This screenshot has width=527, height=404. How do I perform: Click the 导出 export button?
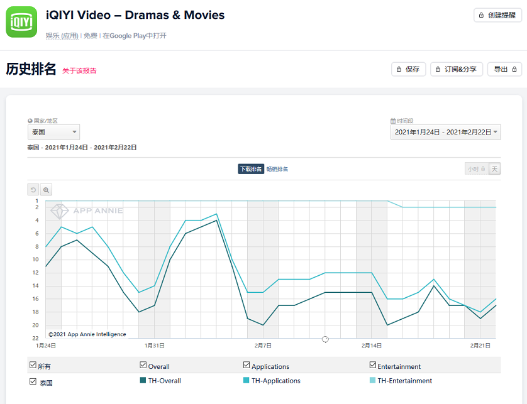tap(504, 69)
